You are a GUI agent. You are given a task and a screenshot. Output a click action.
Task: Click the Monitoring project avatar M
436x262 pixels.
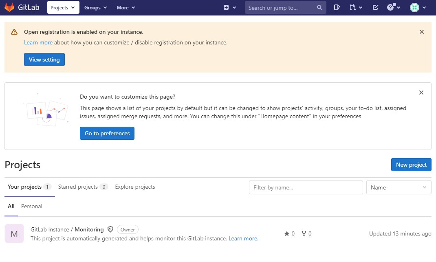(14, 233)
